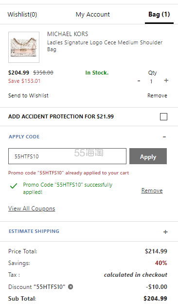The width and height of the screenshot is (178, 305).
Task: Expand Estimate Shipping with the plus icon
Action: [x=165, y=232]
